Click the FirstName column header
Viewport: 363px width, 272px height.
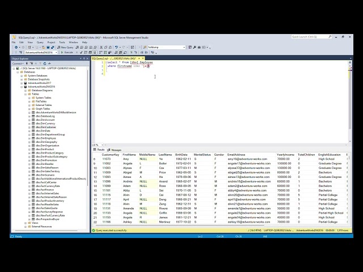[x=129, y=155]
